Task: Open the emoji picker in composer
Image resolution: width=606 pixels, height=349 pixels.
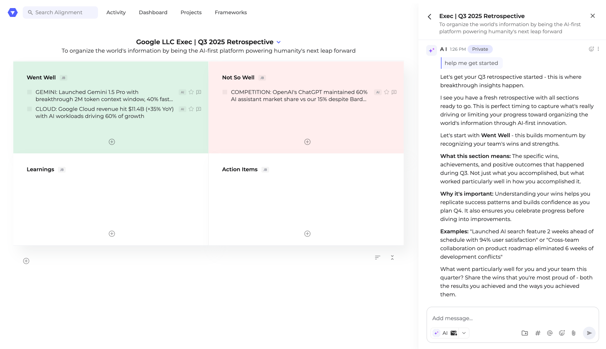Action: tap(562, 333)
